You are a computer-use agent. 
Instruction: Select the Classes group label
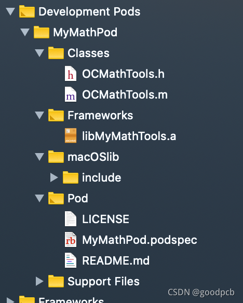click(88, 53)
